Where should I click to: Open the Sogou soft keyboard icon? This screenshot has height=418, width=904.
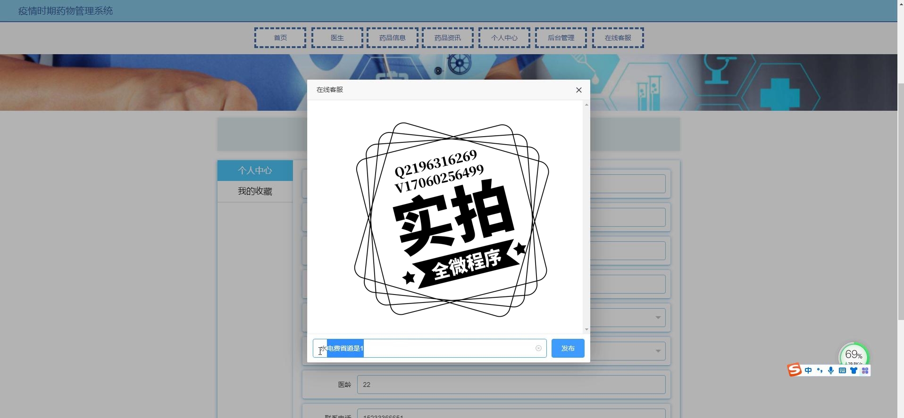point(842,371)
